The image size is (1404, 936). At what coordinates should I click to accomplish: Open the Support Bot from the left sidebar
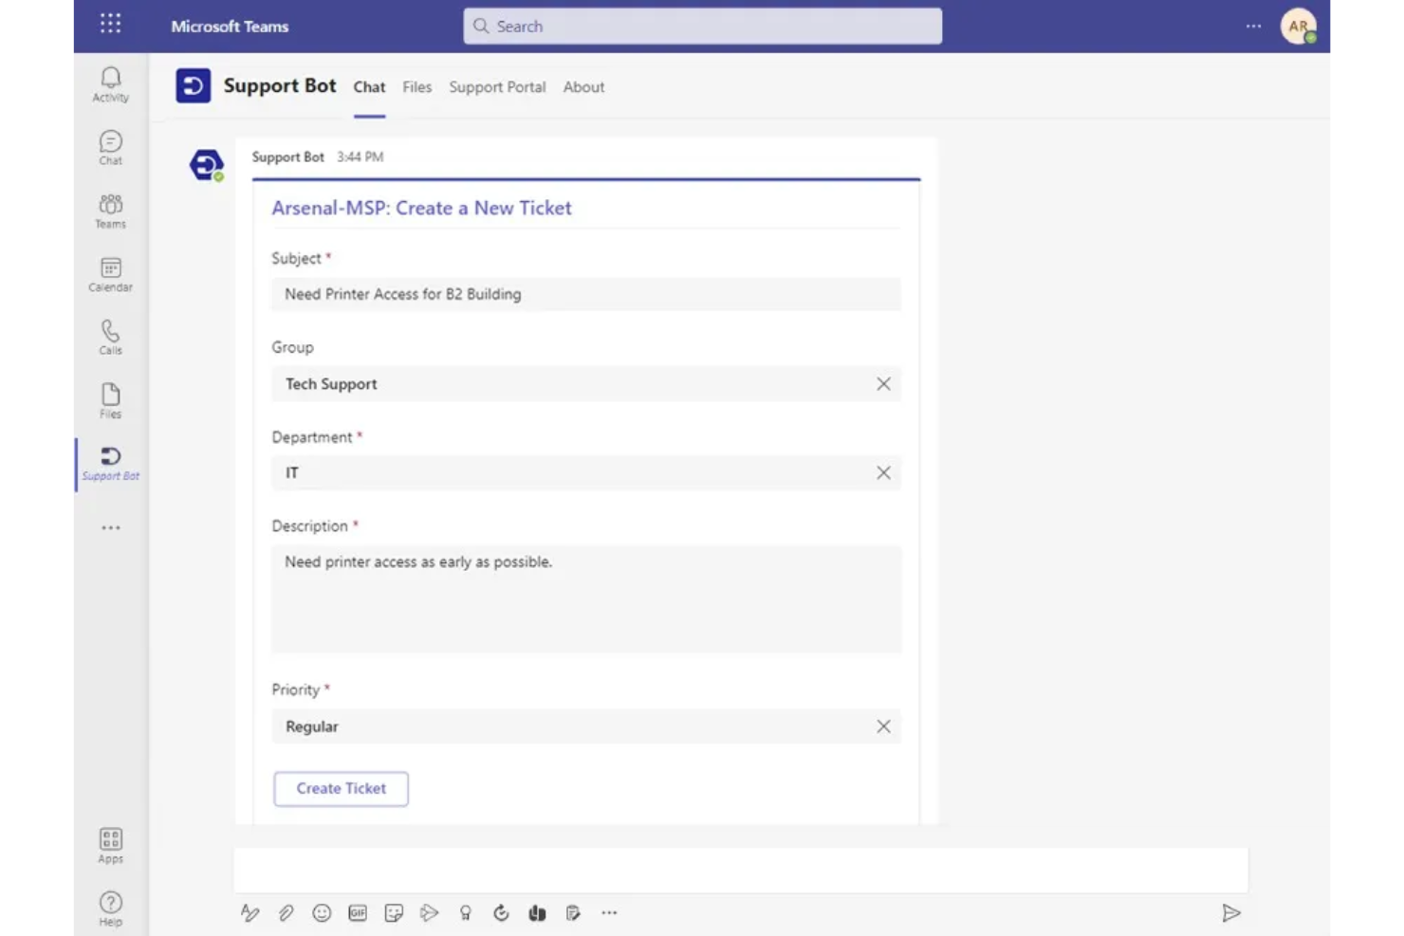(x=110, y=462)
